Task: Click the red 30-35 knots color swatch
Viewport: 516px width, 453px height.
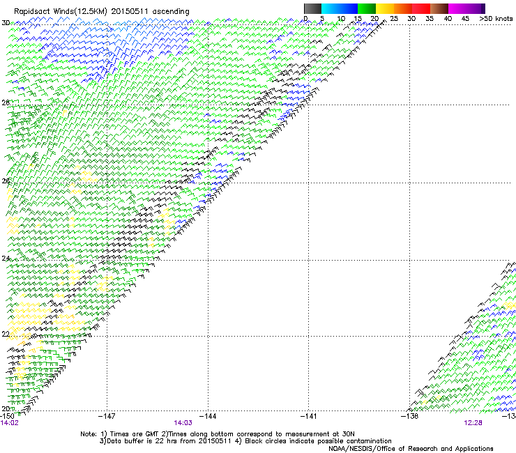Action: pos(421,8)
